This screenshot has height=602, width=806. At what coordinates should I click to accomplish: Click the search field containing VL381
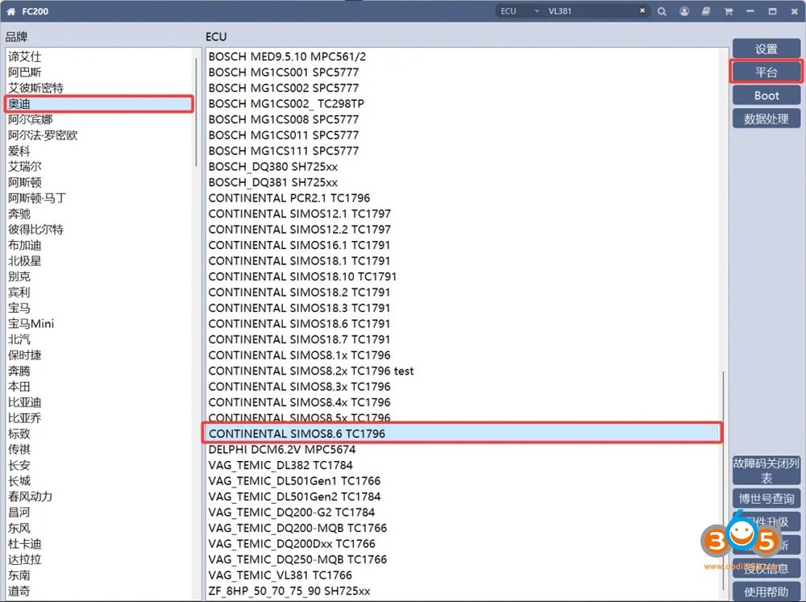click(591, 10)
